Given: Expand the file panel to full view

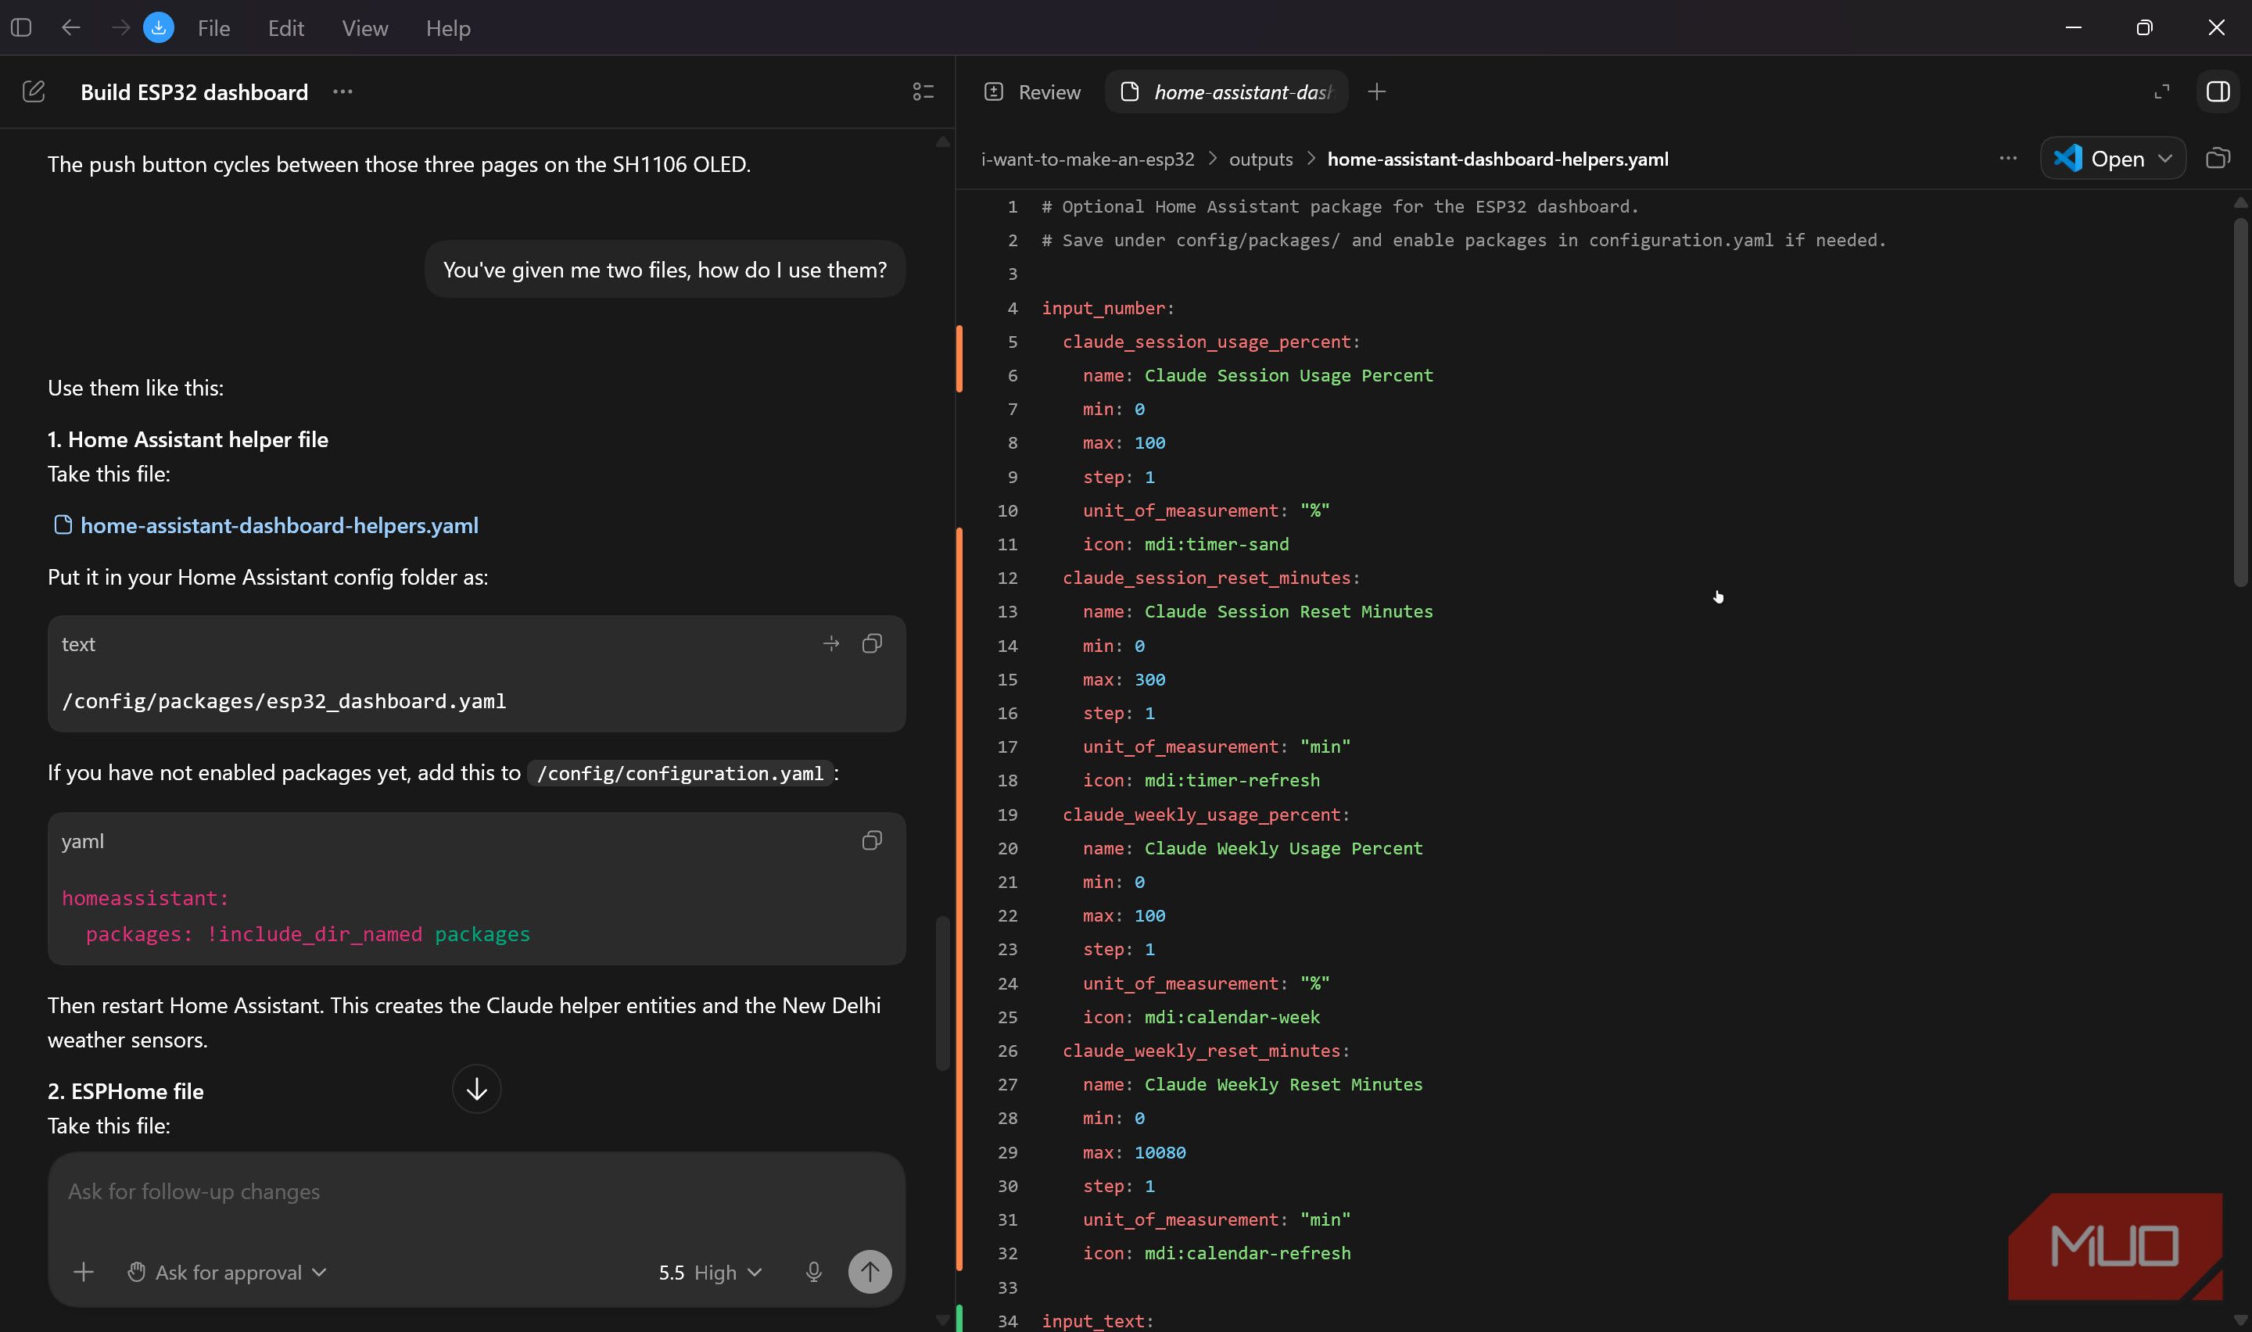Looking at the screenshot, I should point(2161,91).
